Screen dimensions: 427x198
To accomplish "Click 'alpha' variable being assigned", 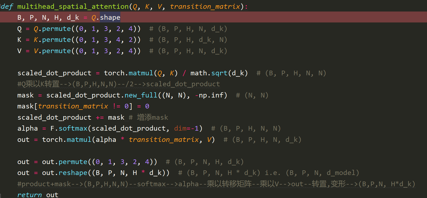I will pyautogui.click(x=28, y=128).
